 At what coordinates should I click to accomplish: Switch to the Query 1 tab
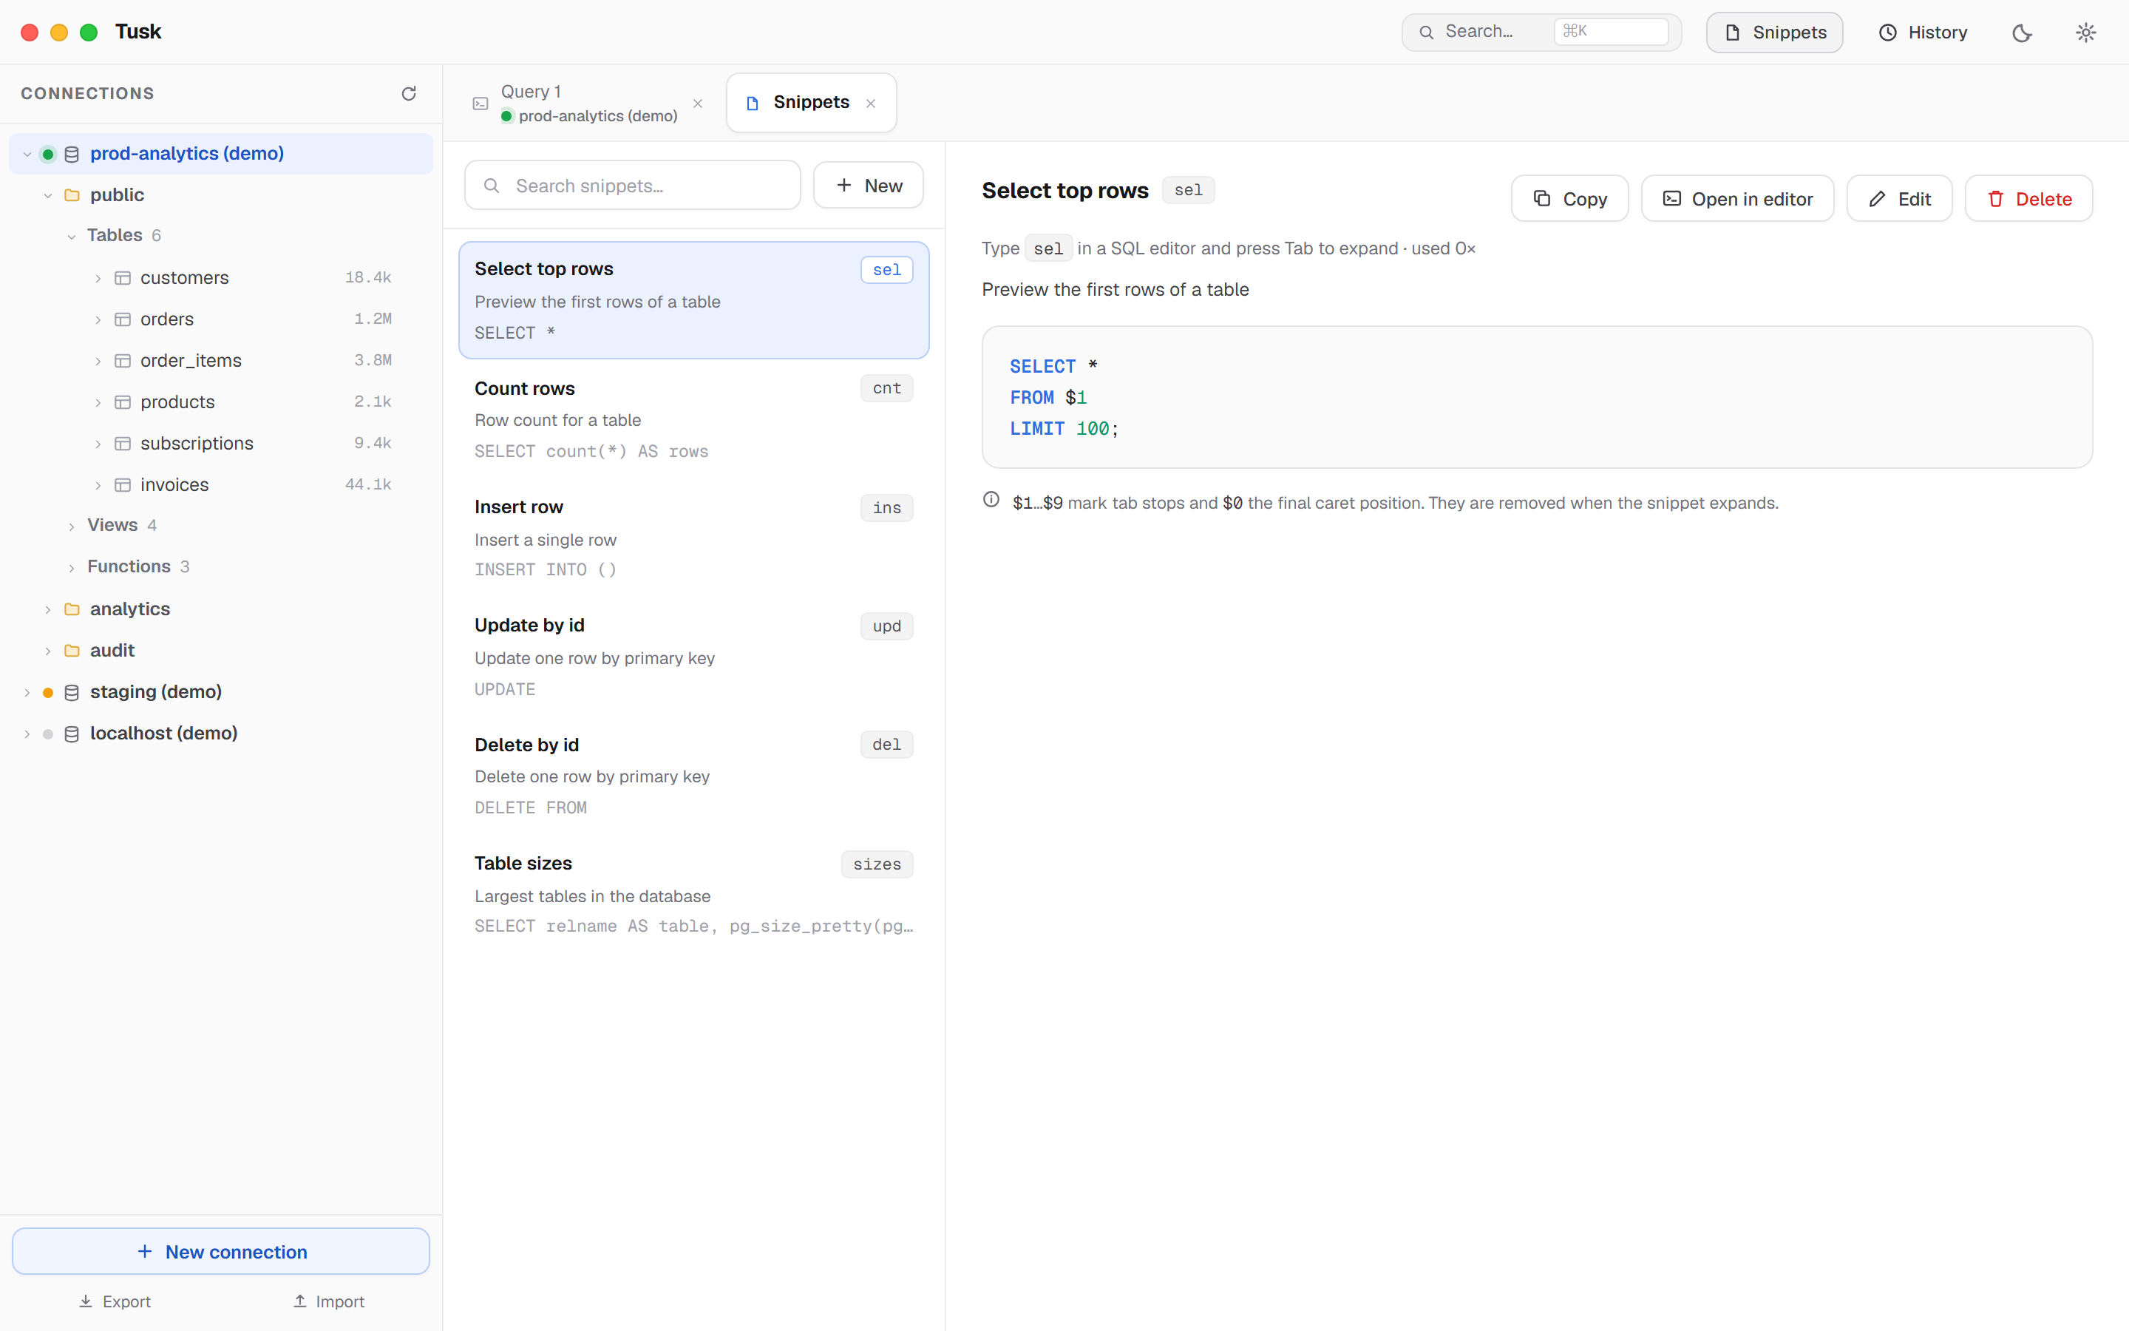(588, 103)
